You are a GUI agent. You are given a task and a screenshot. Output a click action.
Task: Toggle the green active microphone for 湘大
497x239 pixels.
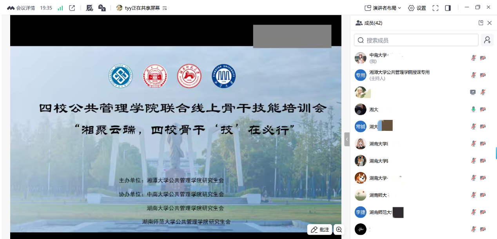[x=473, y=109]
